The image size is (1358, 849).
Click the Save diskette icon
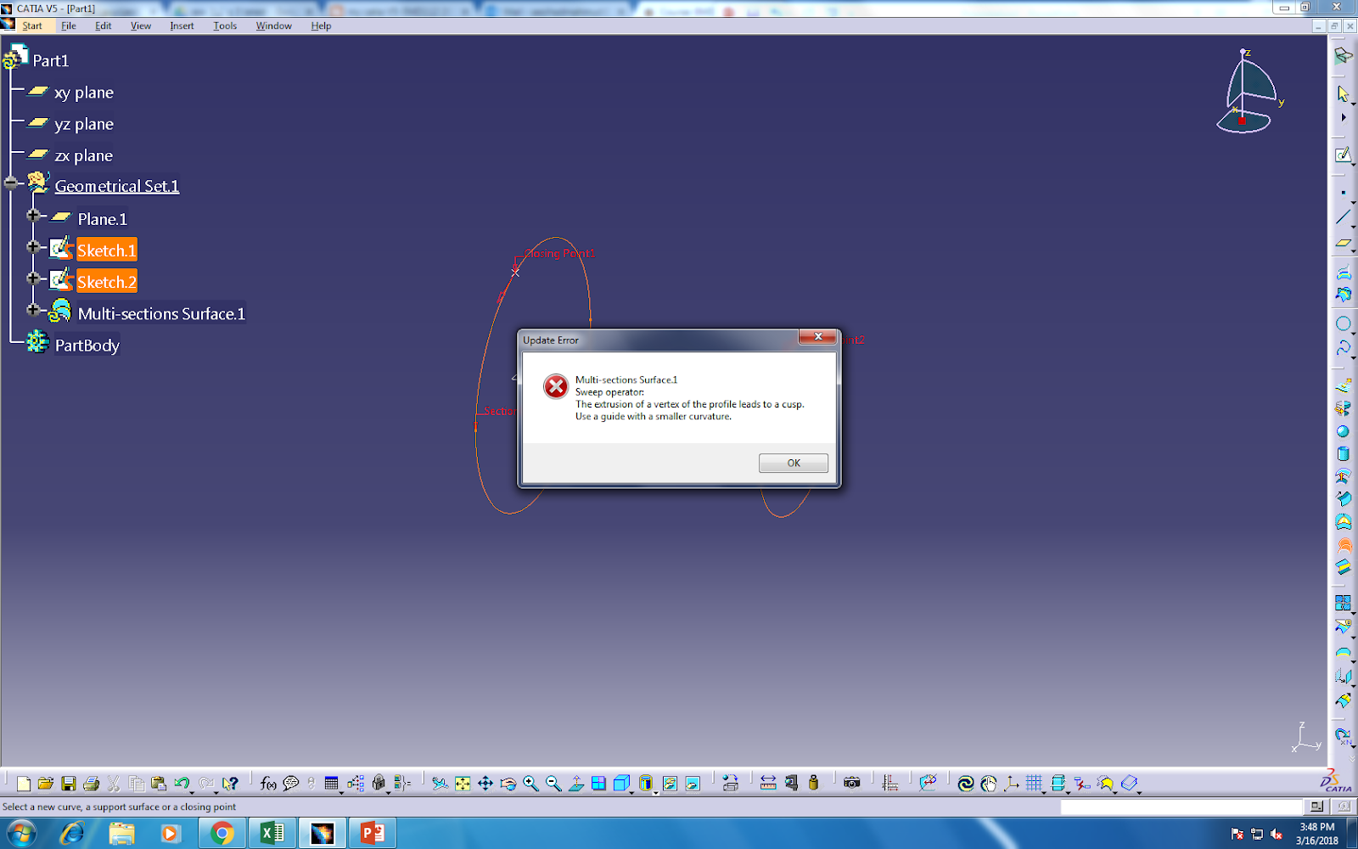coord(70,783)
